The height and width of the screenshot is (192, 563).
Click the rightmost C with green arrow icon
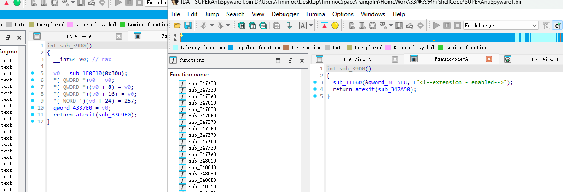point(557,25)
